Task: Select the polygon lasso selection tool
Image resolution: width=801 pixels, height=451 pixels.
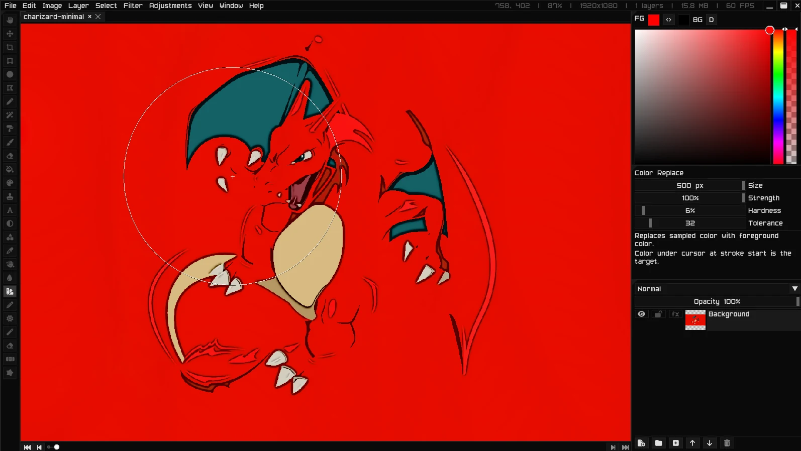Action: [10, 88]
